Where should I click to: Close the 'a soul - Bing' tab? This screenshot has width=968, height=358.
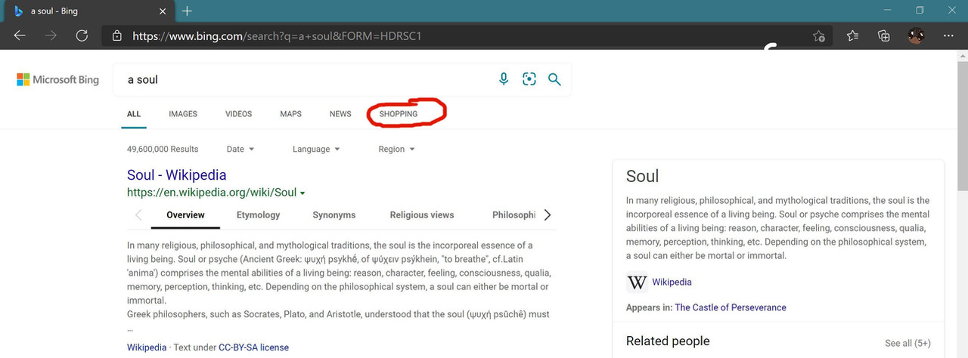[x=162, y=11]
